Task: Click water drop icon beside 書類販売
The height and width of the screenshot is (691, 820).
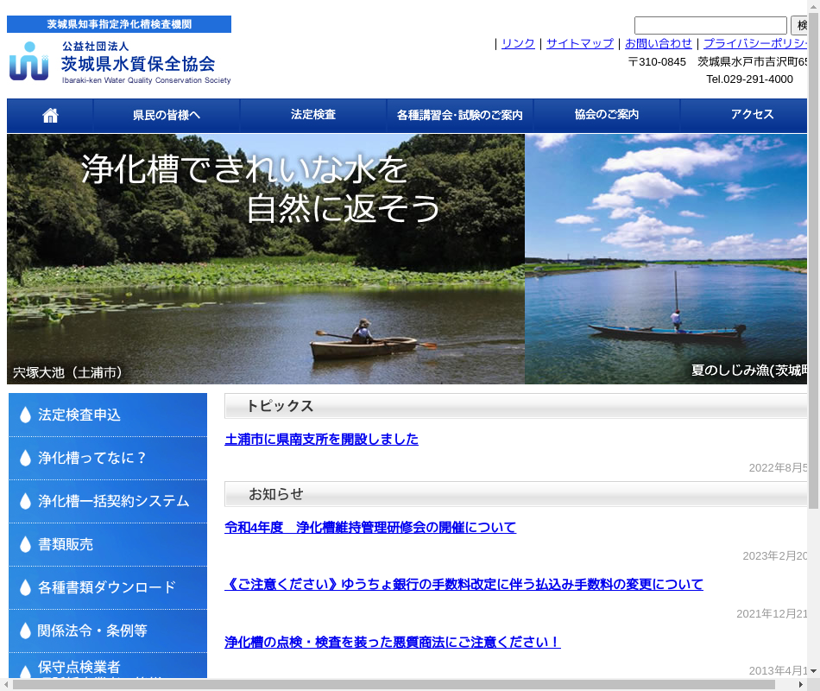Action: (25, 544)
